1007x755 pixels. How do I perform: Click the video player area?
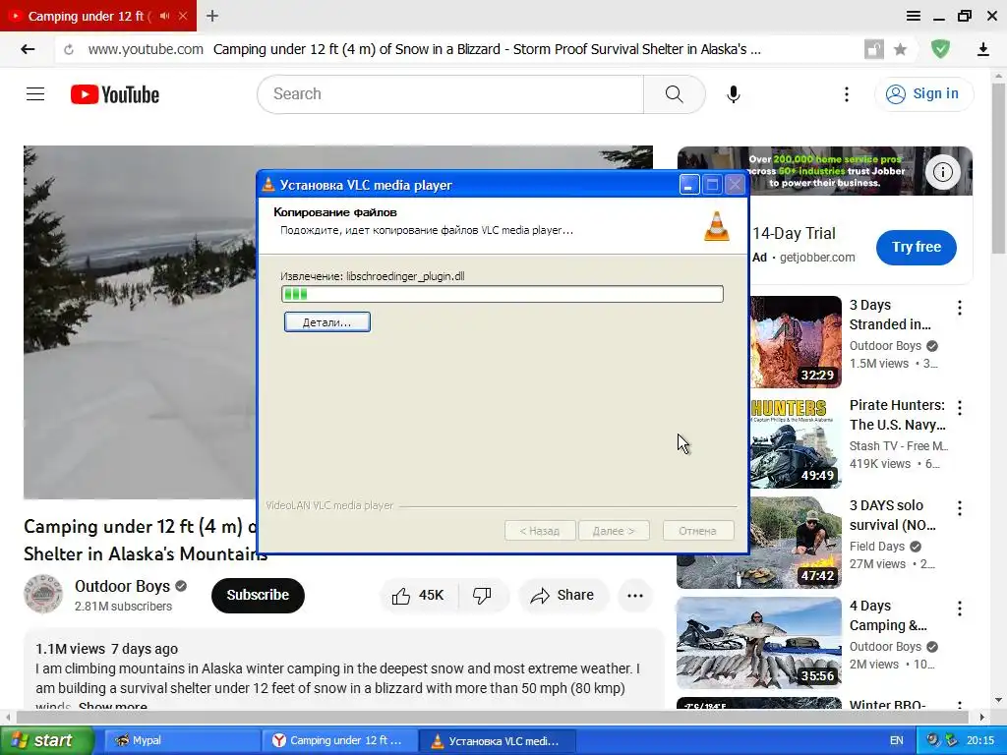[x=140, y=322]
